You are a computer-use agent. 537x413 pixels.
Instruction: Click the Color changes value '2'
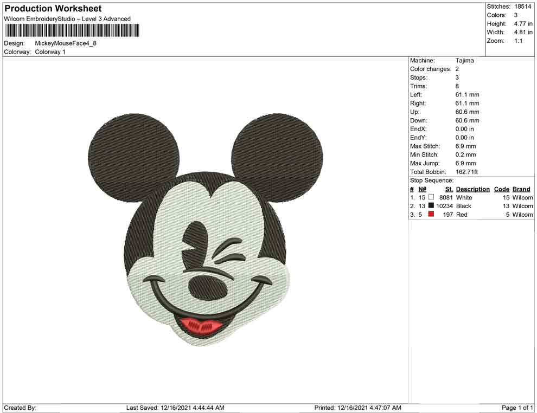click(457, 69)
